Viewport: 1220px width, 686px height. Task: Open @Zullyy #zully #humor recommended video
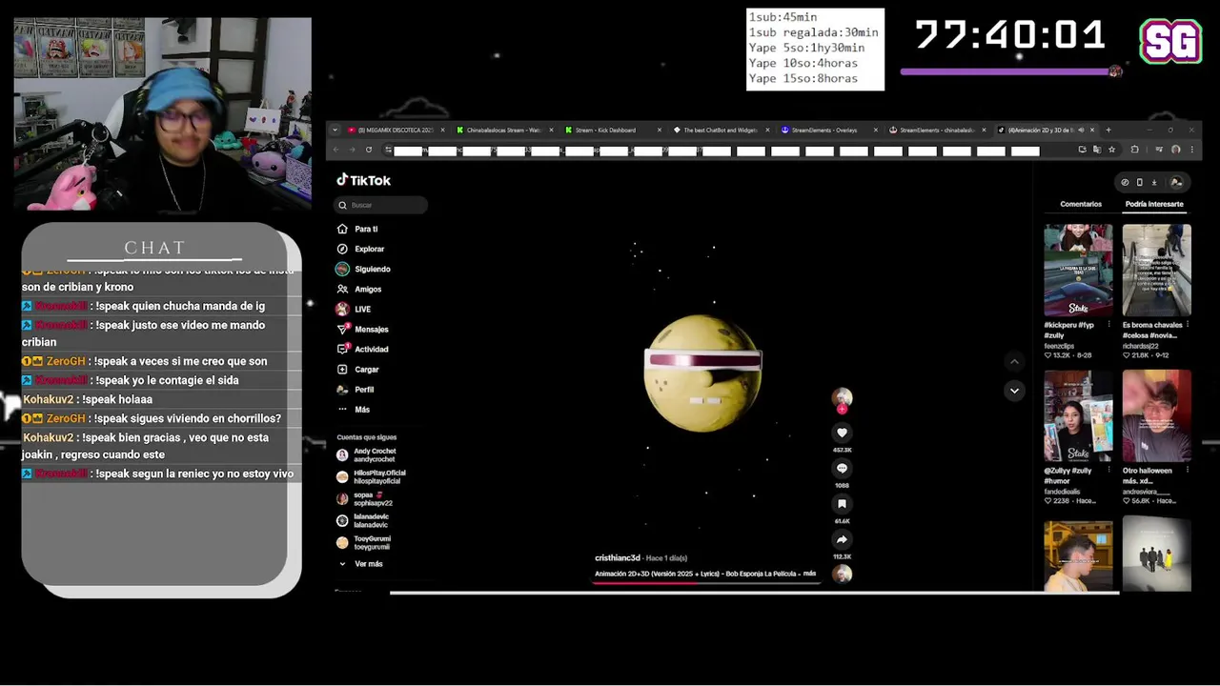(x=1078, y=415)
